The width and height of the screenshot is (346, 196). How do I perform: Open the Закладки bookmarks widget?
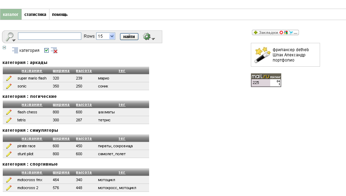click(x=275, y=32)
